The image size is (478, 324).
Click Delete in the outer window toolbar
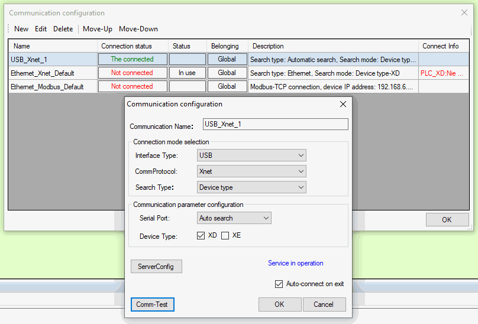point(63,29)
